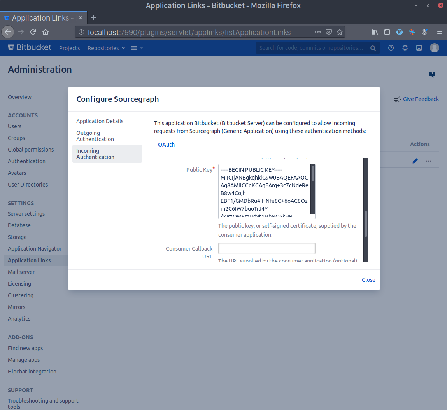The image size is (447, 410).
Task: Switch to the OAuth tab
Action: 166,145
